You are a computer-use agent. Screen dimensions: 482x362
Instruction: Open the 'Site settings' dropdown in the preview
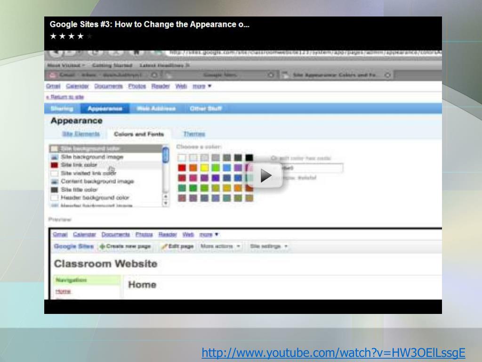point(269,246)
